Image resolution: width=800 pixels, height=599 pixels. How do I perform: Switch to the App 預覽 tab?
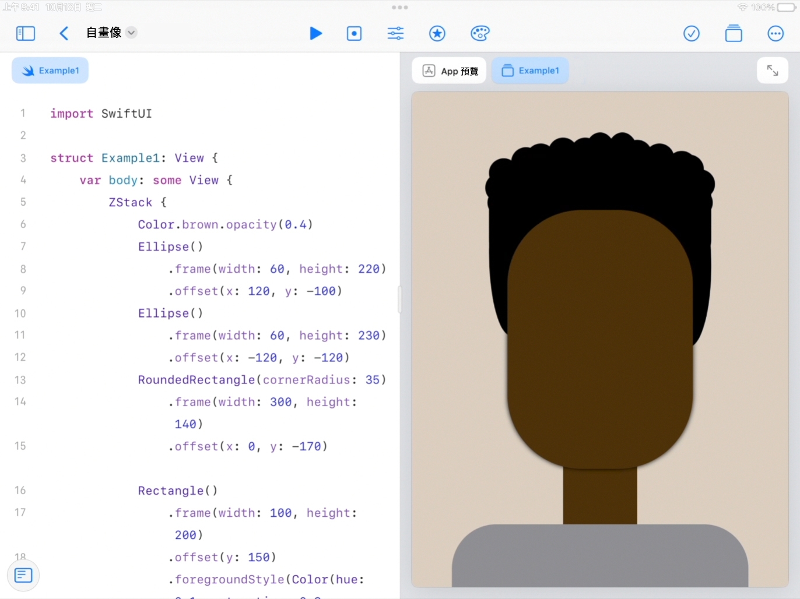click(450, 71)
